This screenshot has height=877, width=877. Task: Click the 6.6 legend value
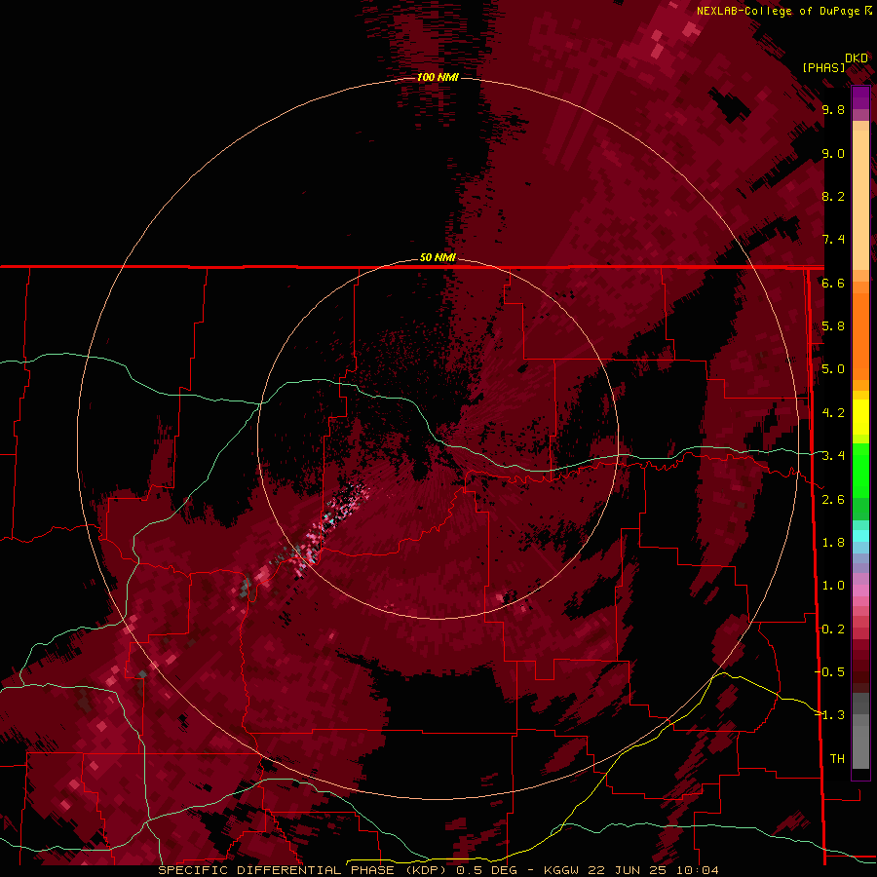click(x=833, y=283)
